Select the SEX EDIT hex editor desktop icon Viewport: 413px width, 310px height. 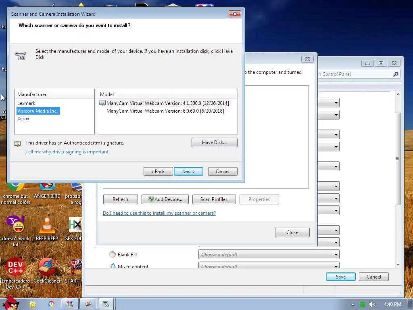pyautogui.click(x=75, y=229)
